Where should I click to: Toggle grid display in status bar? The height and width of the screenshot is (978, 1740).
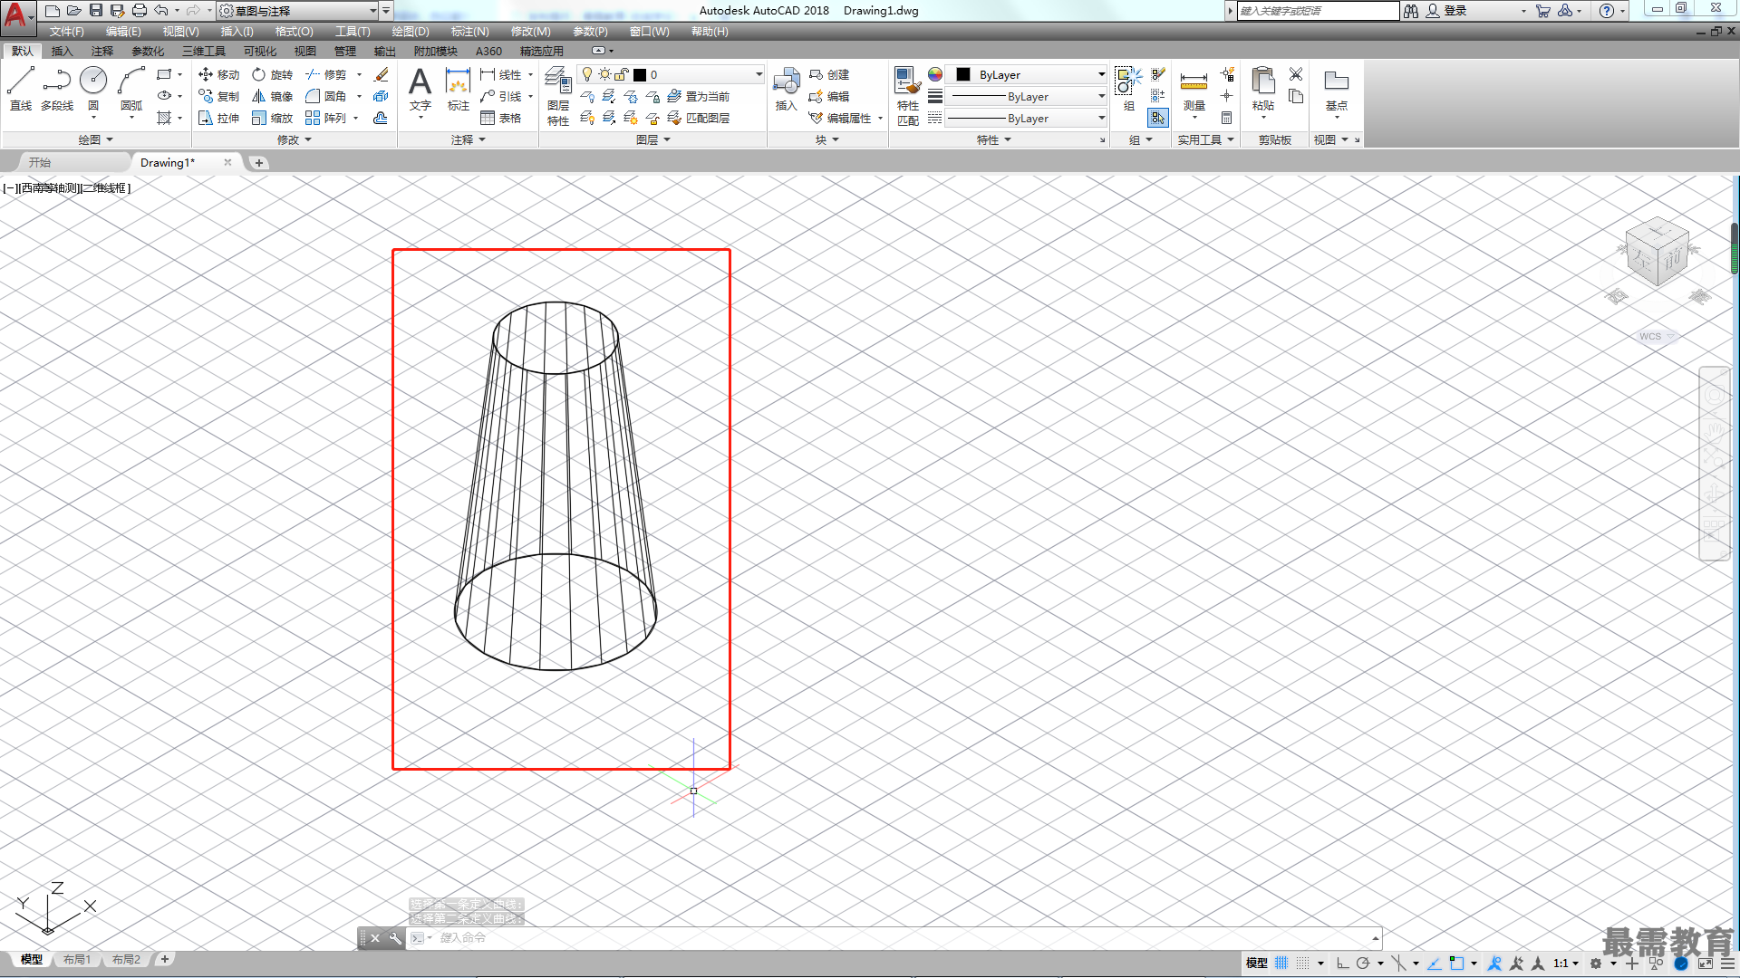tap(1281, 963)
